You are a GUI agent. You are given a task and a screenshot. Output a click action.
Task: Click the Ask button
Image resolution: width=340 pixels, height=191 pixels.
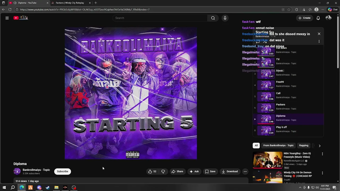194,171
